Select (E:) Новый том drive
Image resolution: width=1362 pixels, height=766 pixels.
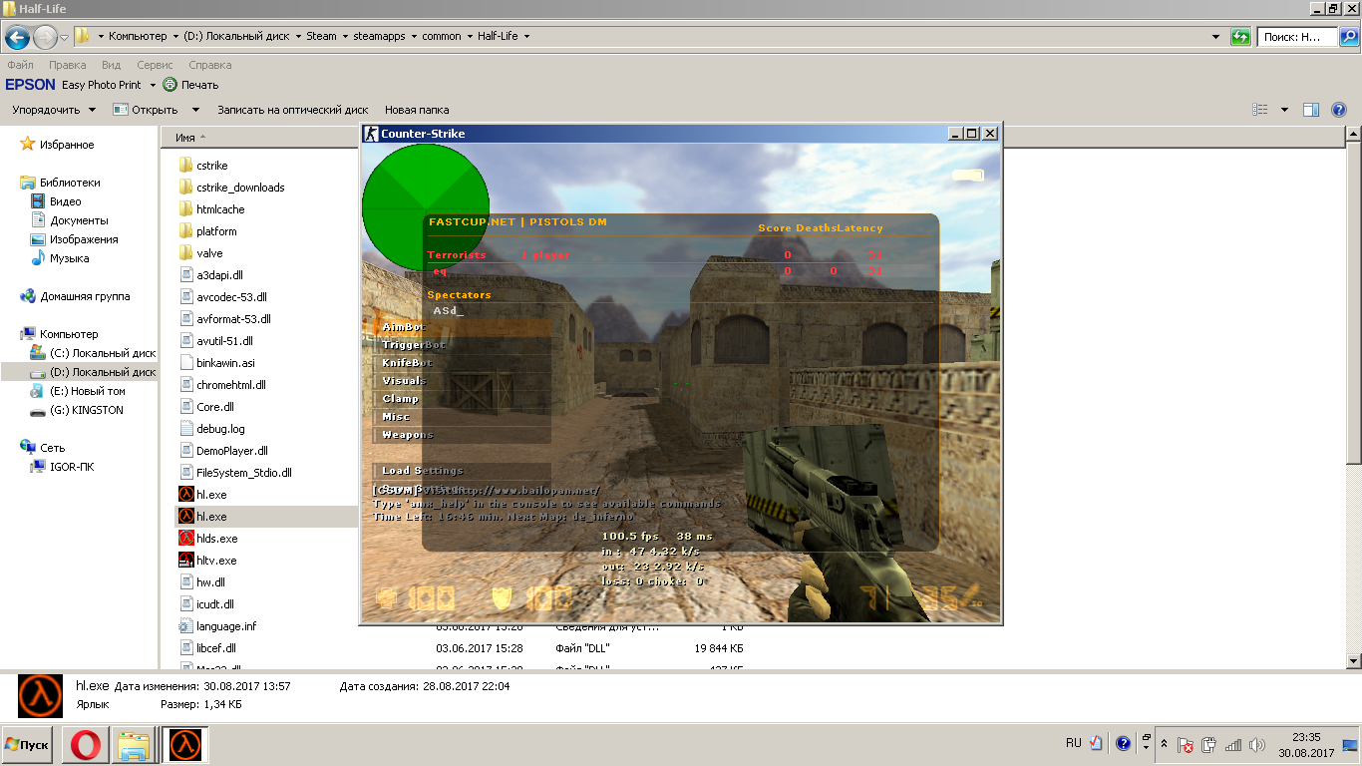click(x=88, y=391)
